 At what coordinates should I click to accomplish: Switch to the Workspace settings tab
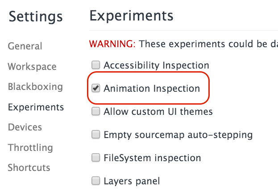pyautogui.click(x=32, y=67)
